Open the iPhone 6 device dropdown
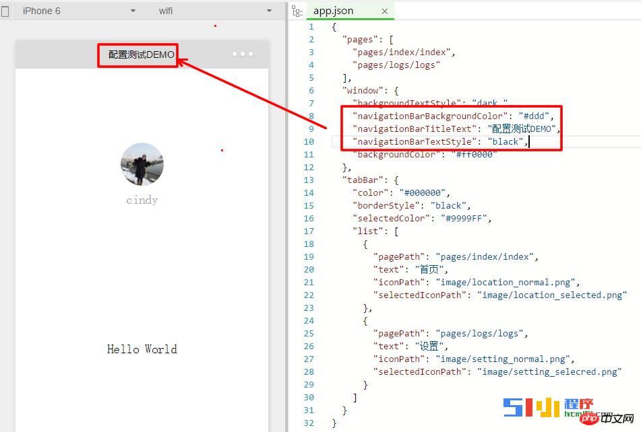 (x=133, y=11)
